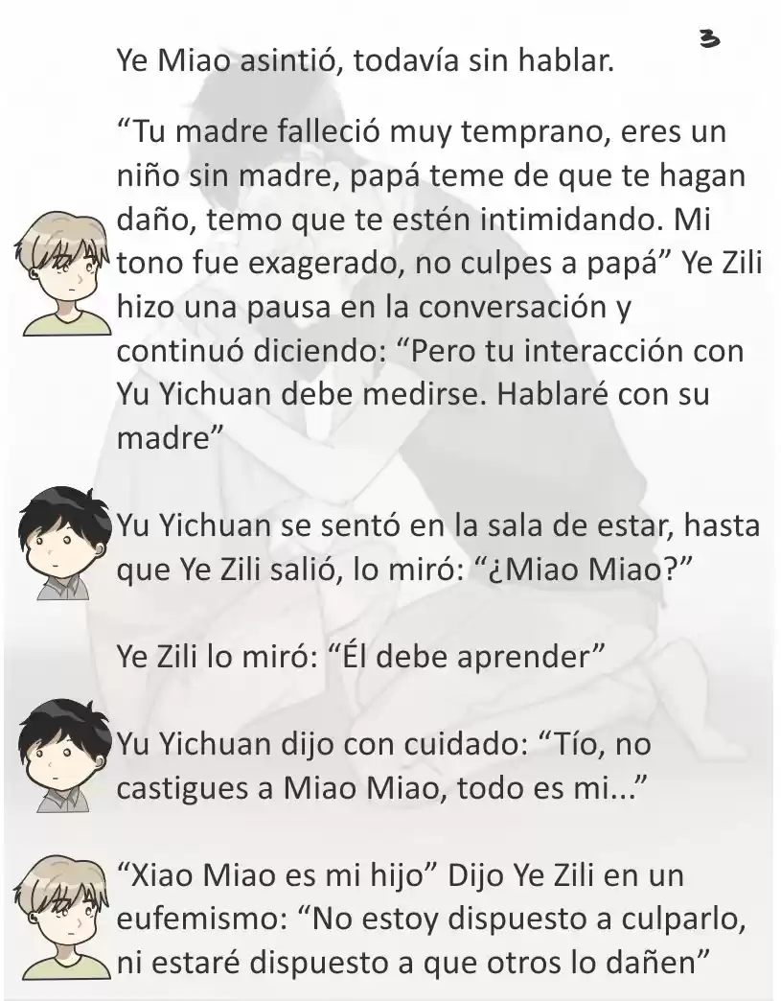Click the dark-haired avatar beside 'Yu Yichuan dijo con cuidado'
The image size is (781, 1001).
(x=64, y=756)
